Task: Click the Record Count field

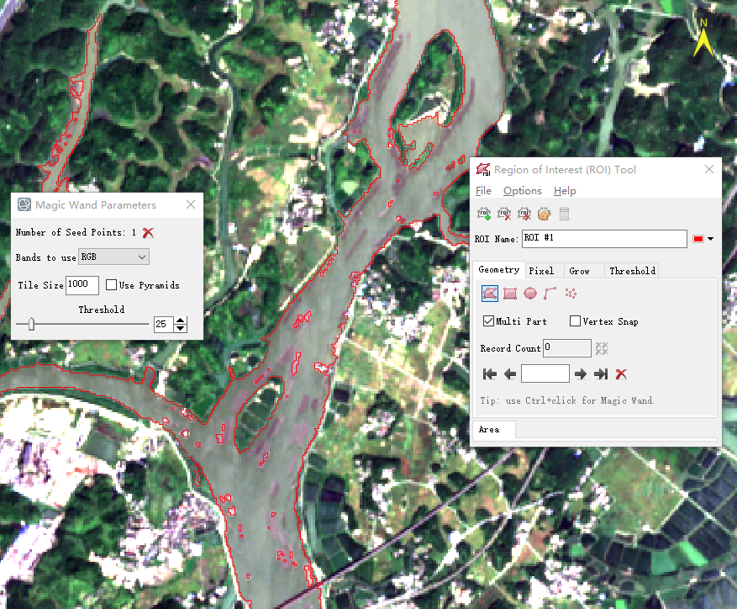Action: point(567,348)
